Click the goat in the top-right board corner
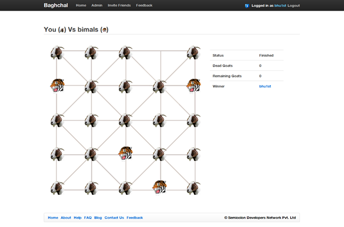344x227 pixels. click(x=193, y=52)
